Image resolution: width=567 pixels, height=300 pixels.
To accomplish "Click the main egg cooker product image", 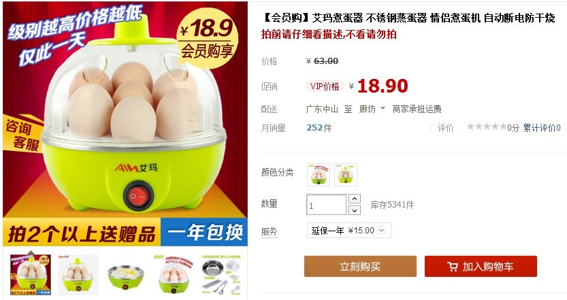I will (x=125, y=124).
